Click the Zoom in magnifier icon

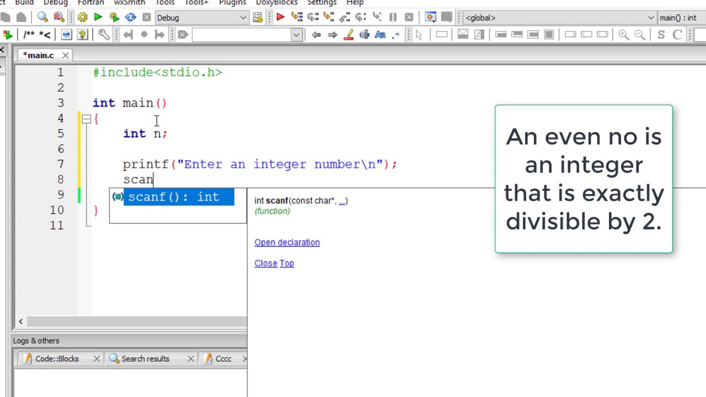point(623,35)
